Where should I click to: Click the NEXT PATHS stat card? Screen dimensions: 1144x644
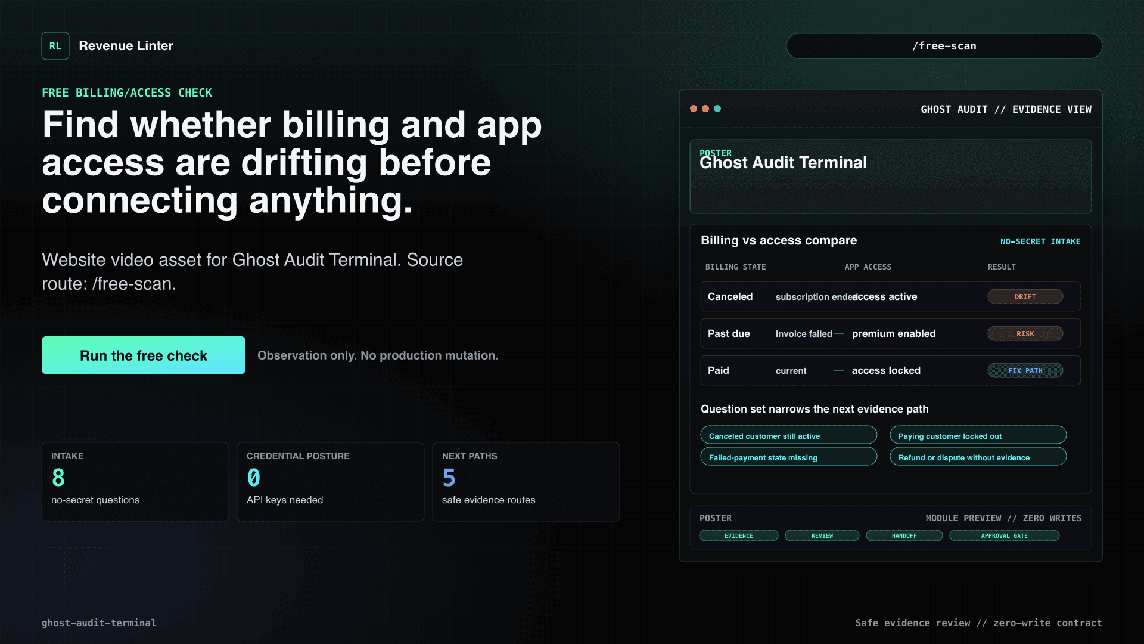(526, 482)
